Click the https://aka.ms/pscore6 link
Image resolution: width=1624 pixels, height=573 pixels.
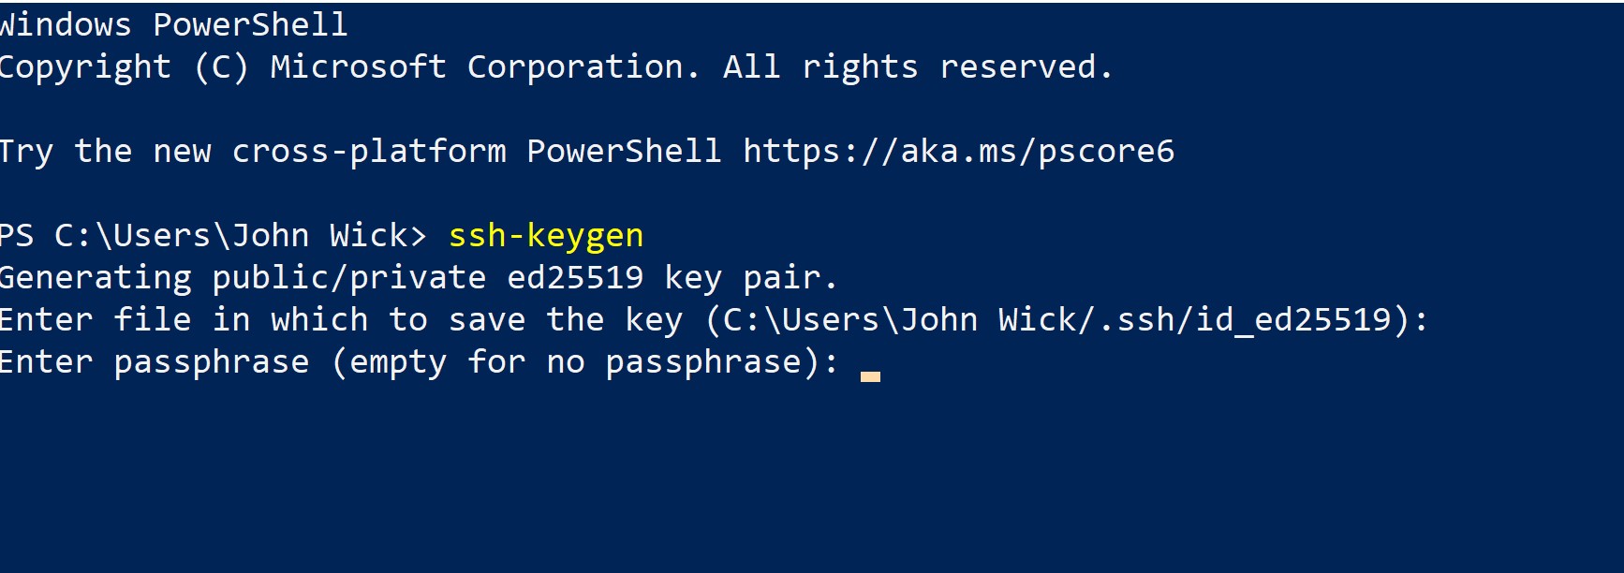tap(957, 152)
